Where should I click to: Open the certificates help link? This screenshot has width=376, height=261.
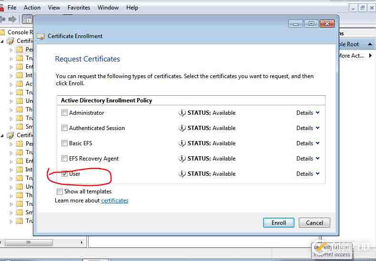[x=115, y=201]
